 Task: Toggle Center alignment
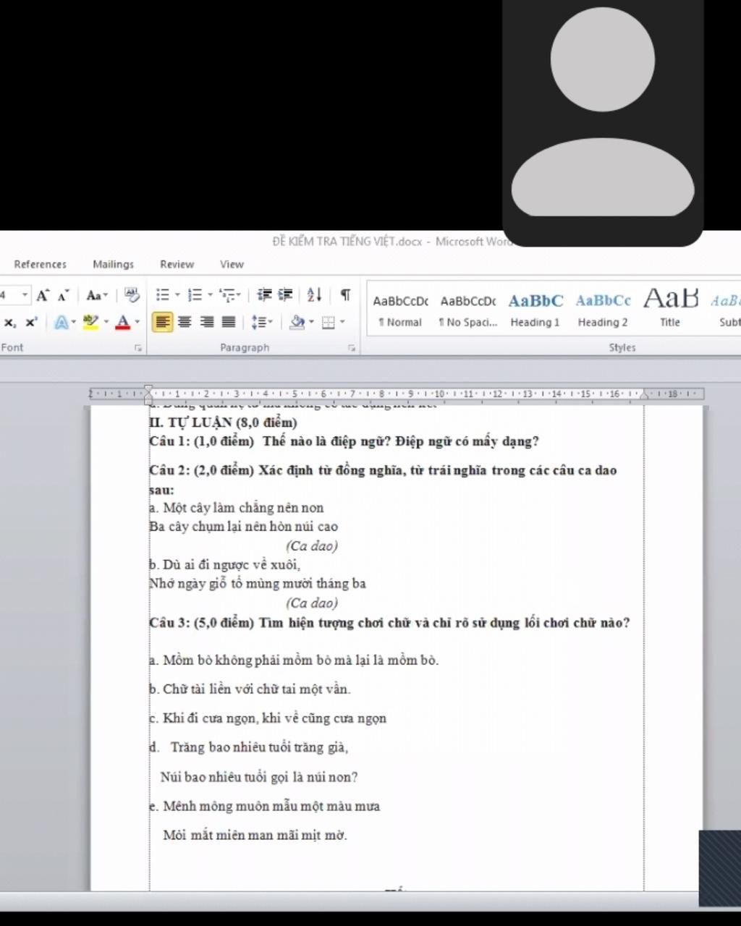pos(185,323)
